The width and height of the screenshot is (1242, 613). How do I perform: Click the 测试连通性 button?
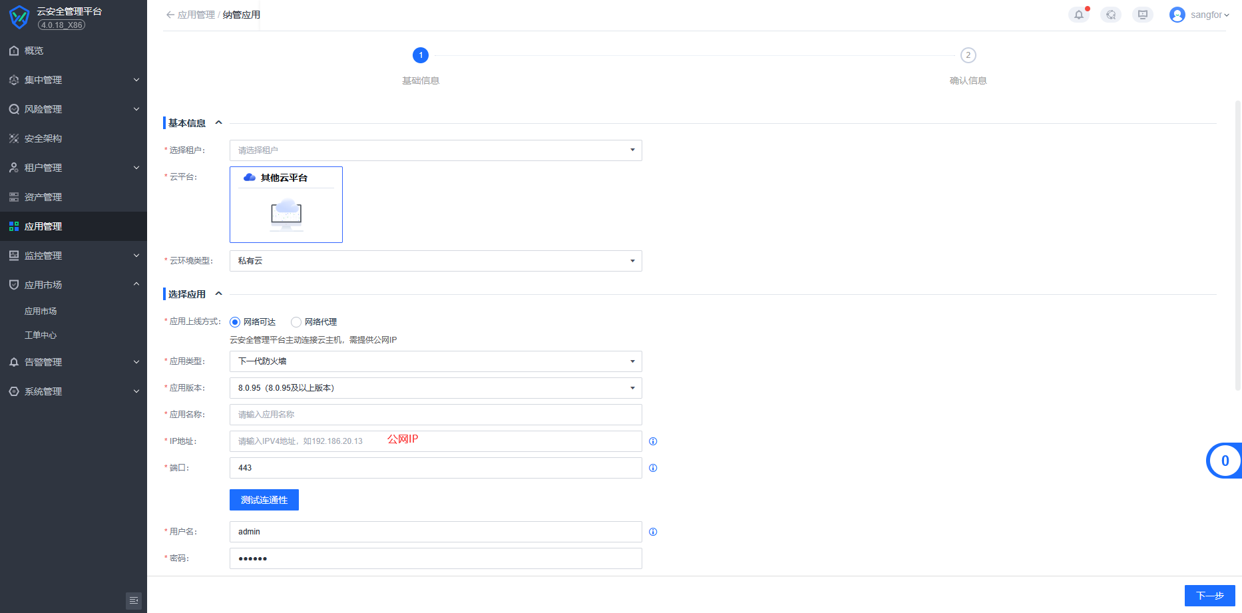pos(264,500)
